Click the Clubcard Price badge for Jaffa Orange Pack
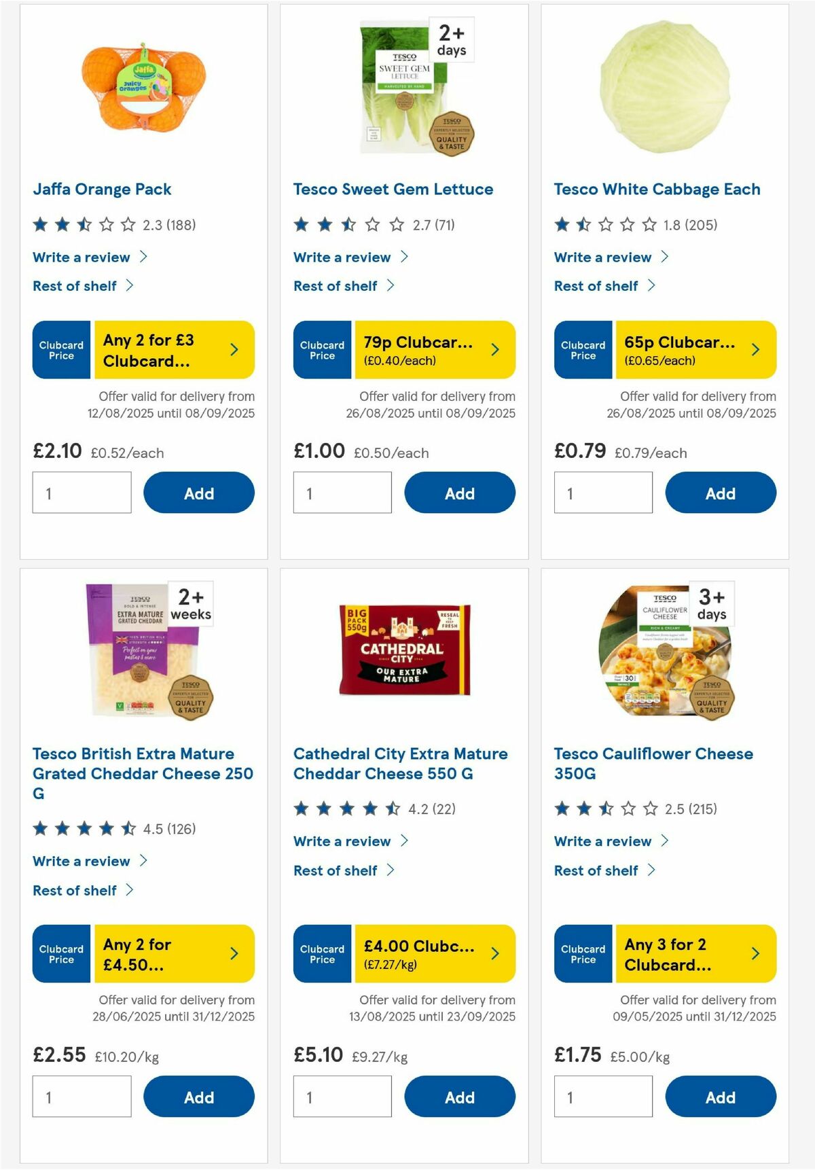The image size is (815, 1170). point(60,349)
